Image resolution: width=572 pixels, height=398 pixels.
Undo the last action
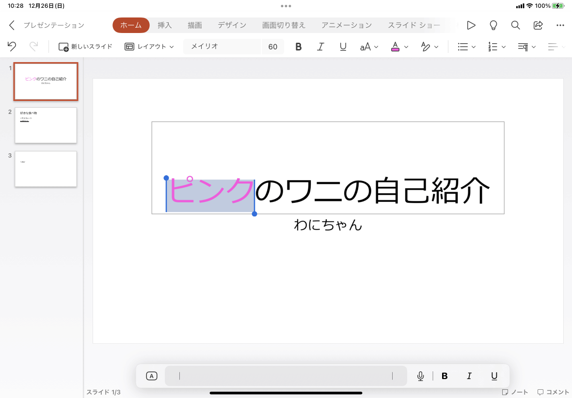point(12,47)
